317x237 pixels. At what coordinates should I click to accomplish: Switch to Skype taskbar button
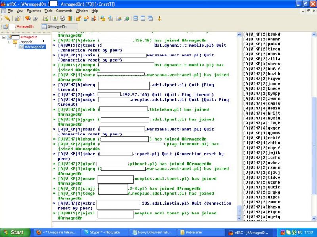point(105,232)
